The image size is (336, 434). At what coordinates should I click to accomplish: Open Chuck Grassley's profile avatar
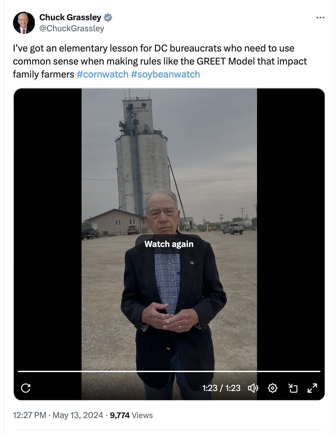click(x=24, y=23)
